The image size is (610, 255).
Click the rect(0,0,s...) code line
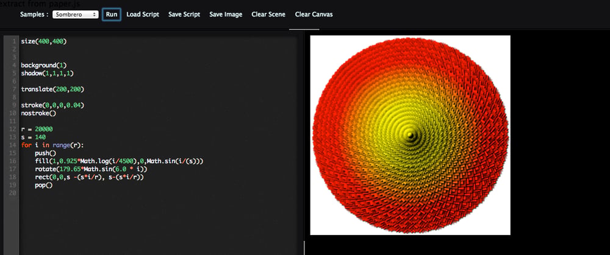coord(90,177)
